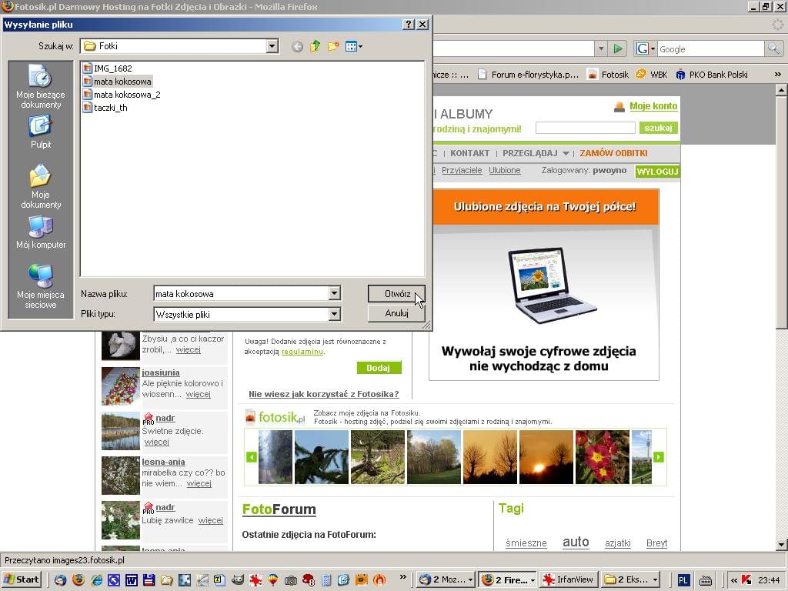Show more bookmarks via the chevron
Screen dimensions: 788x591
tap(777, 75)
